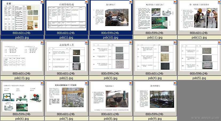This screenshot has height=121, width=221.
Task: Click the psb(6).jpg filename label
Action: (22, 119)
